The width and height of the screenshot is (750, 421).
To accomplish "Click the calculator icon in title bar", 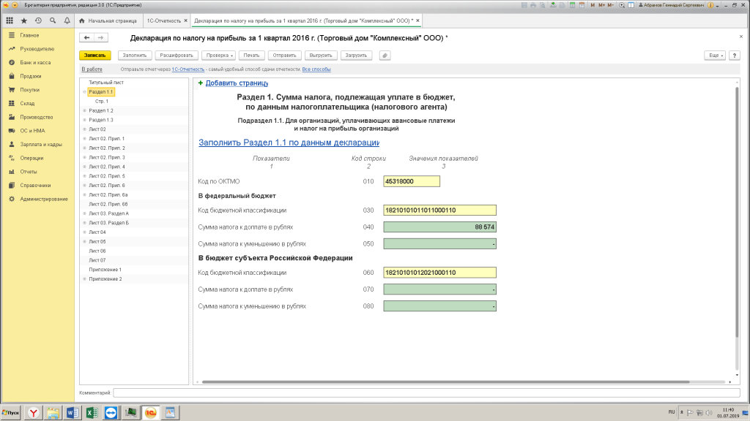I will [x=572, y=5].
